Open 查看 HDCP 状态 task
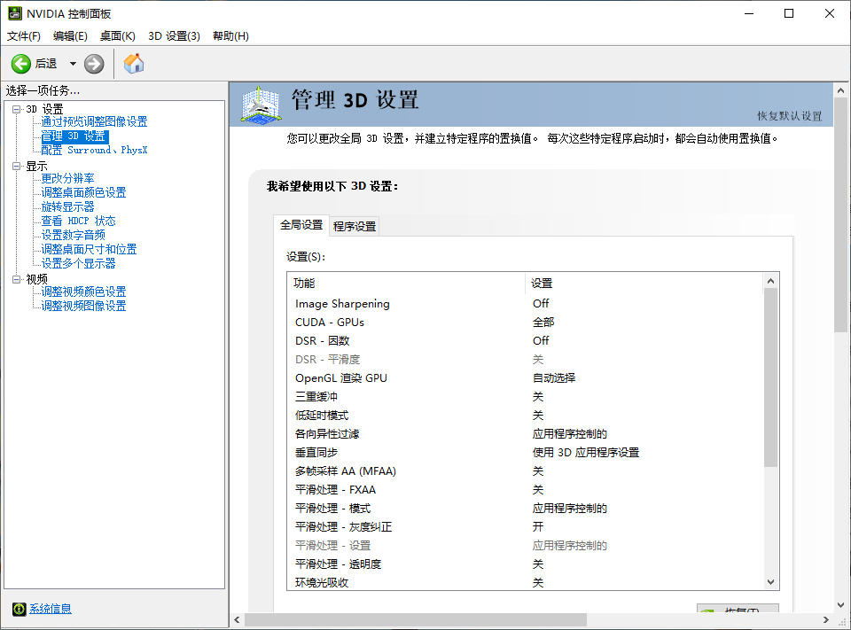This screenshot has width=851, height=630. [79, 221]
